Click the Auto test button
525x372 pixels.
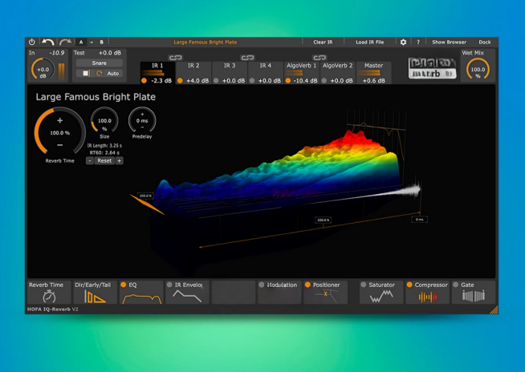[113, 73]
